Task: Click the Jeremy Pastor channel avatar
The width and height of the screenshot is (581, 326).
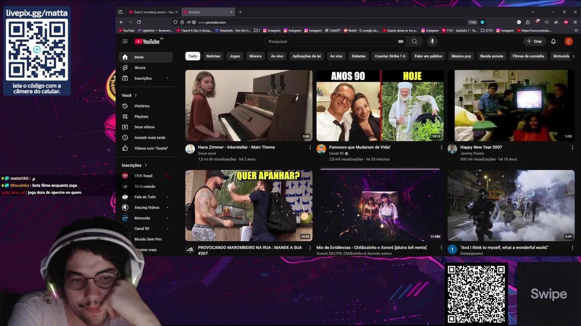Action: (453, 149)
